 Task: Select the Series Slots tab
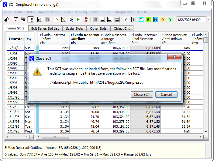tap(16, 28)
